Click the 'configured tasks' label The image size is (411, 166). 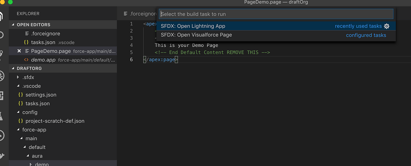tap(366, 35)
